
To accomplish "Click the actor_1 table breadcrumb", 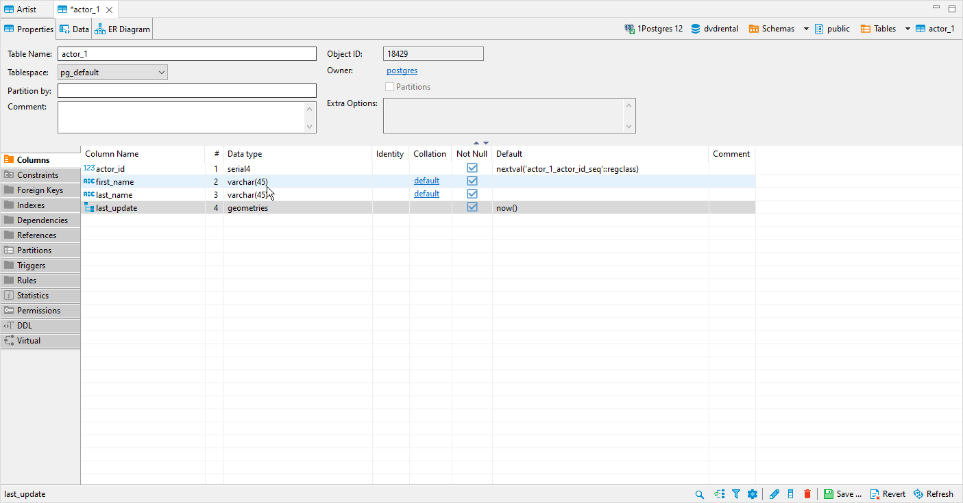I will pos(935,29).
